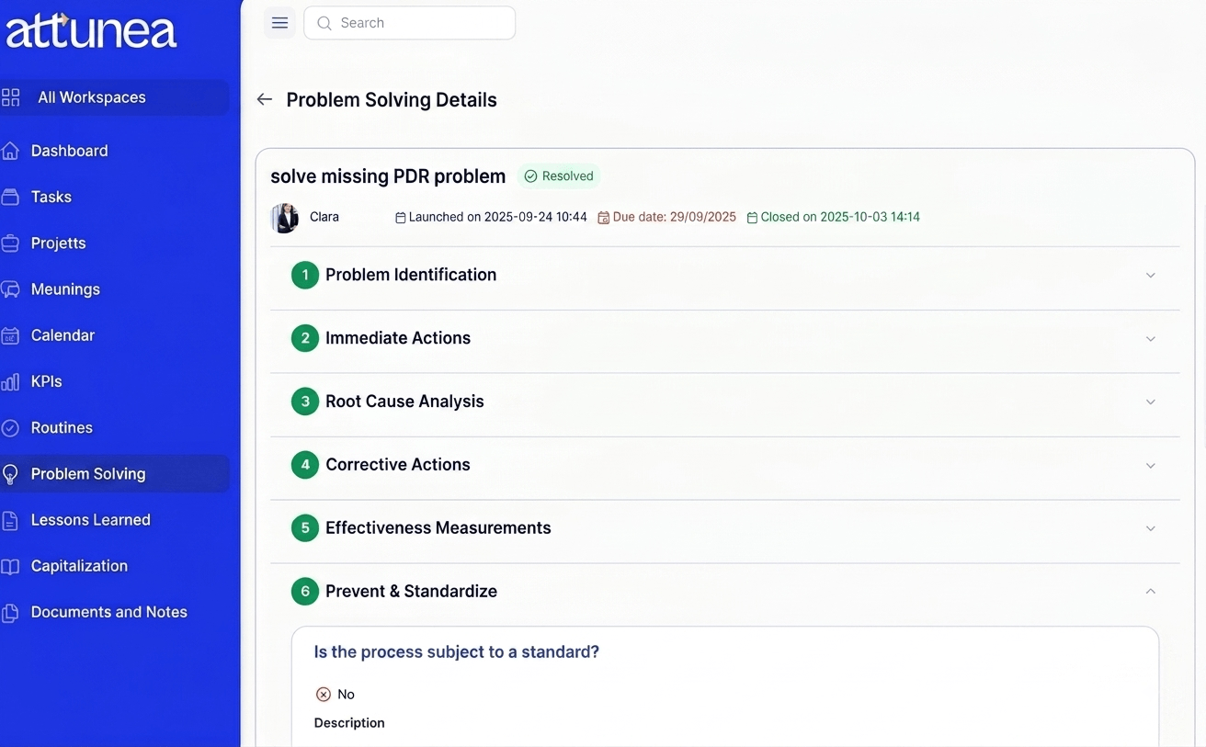This screenshot has height=747, width=1206.
Task: Click the Problem Identification heading
Action: (x=411, y=275)
